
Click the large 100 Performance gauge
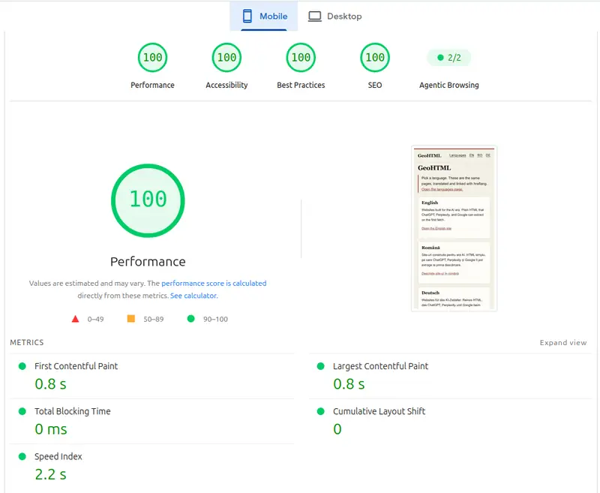click(x=148, y=200)
